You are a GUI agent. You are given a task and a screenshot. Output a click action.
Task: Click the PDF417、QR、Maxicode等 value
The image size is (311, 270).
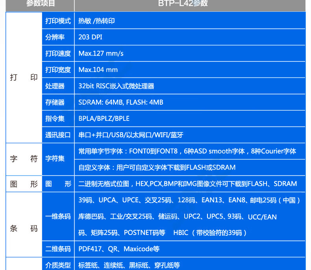click(x=119, y=249)
